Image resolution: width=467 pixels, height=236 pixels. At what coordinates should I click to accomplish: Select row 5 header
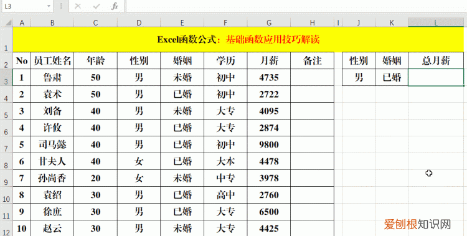coord(6,111)
